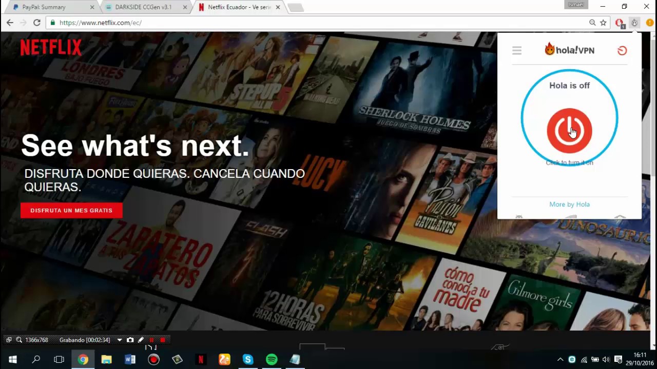Open the More by Hola link
Image resolution: width=657 pixels, height=369 pixels.
(569, 204)
